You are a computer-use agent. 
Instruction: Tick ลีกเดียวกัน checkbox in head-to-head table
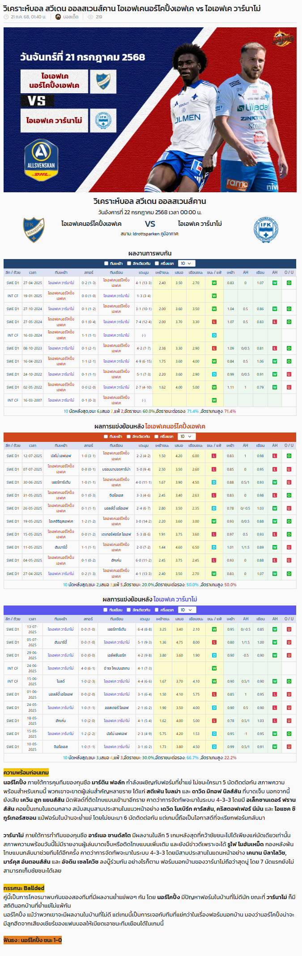[x=129, y=264]
